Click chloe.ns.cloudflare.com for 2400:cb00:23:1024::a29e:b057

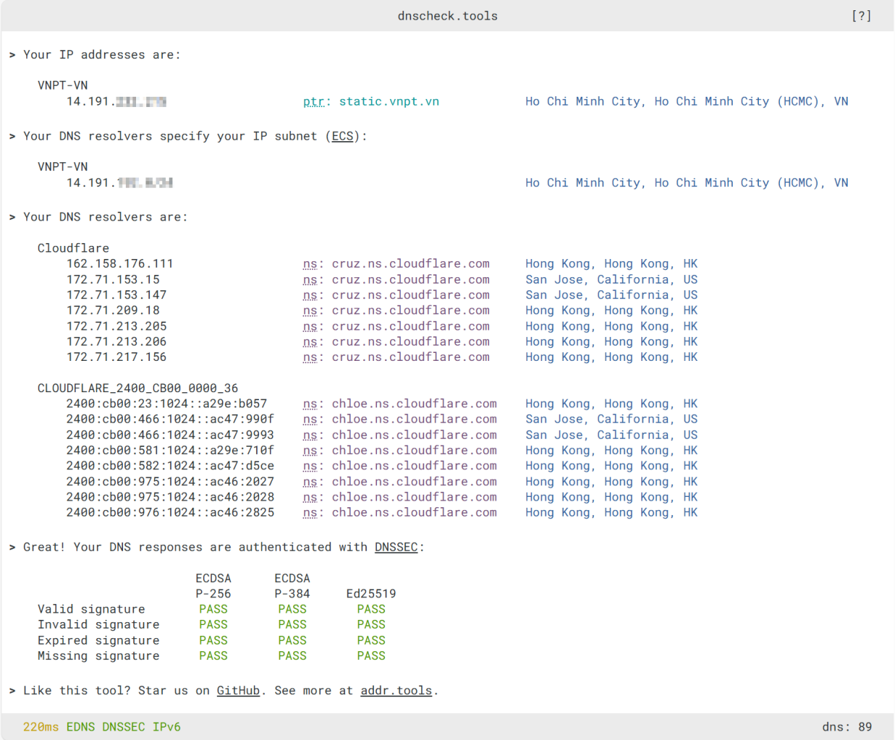coord(414,404)
